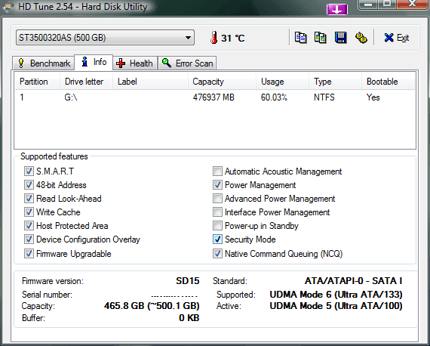Image resolution: width=430 pixels, height=346 pixels.
Task: Toggle Firmware Upgradable checkbox
Action: point(29,254)
